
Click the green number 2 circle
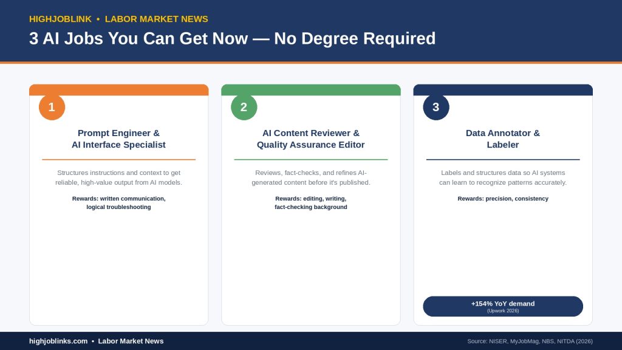(x=244, y=107)
